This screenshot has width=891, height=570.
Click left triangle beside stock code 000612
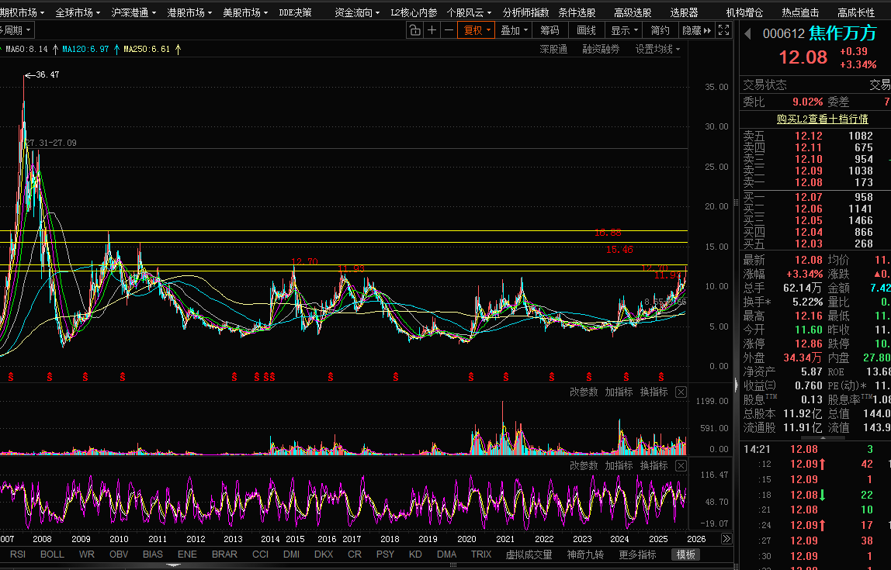[748, 34]
